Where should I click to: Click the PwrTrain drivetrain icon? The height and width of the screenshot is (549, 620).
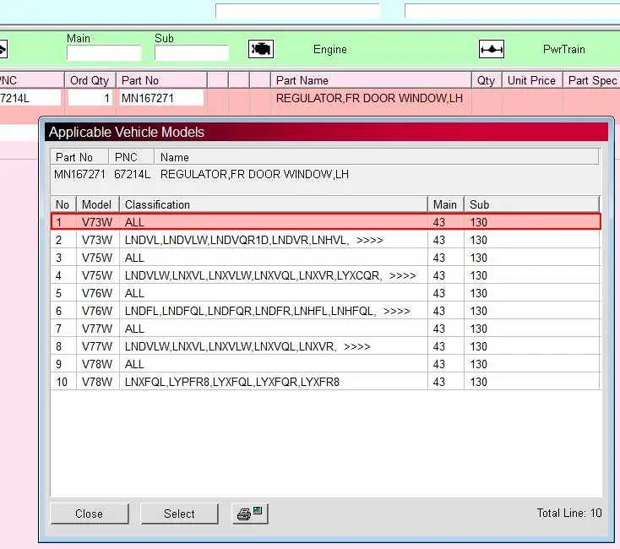pyautogui.click(x=492, y=49)
